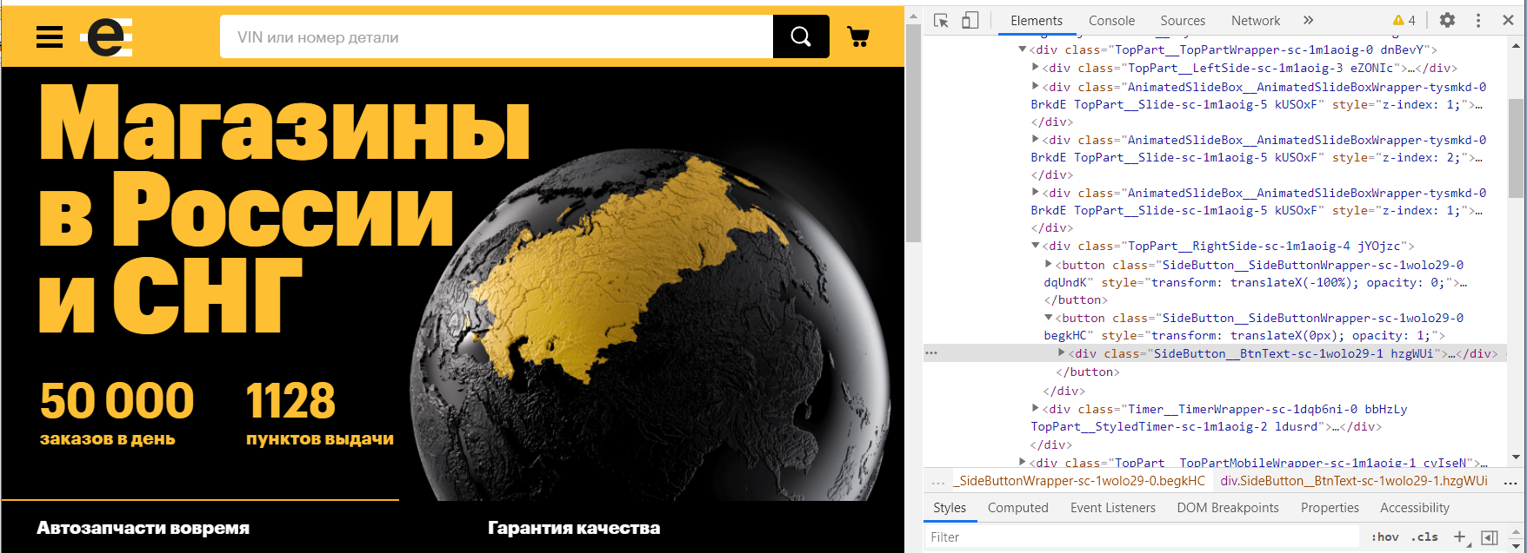
Task: Click the '50 000' orders figure
Action: coord(117,401)
